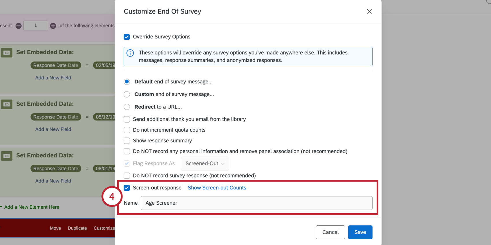The image size is (491, 245).
Task: Check Do NOT record any personal information
Action: 127,151
